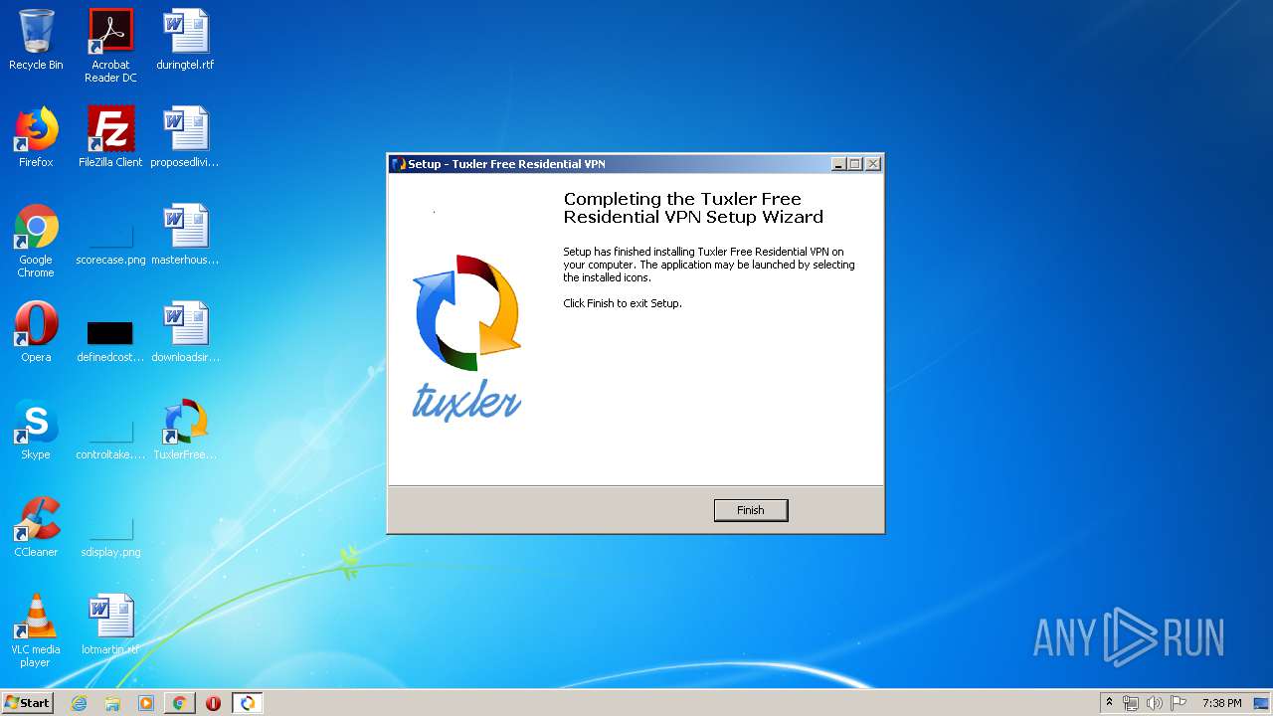The height and width of the screenshot is (716, 1273).
Task: Open the taskbar clock showing 7:38 PM
Action: (x=1221, y=703)
